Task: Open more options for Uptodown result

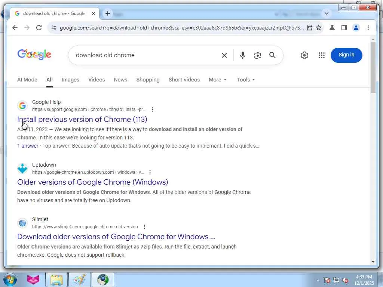Action: click(x=150, y=172)
